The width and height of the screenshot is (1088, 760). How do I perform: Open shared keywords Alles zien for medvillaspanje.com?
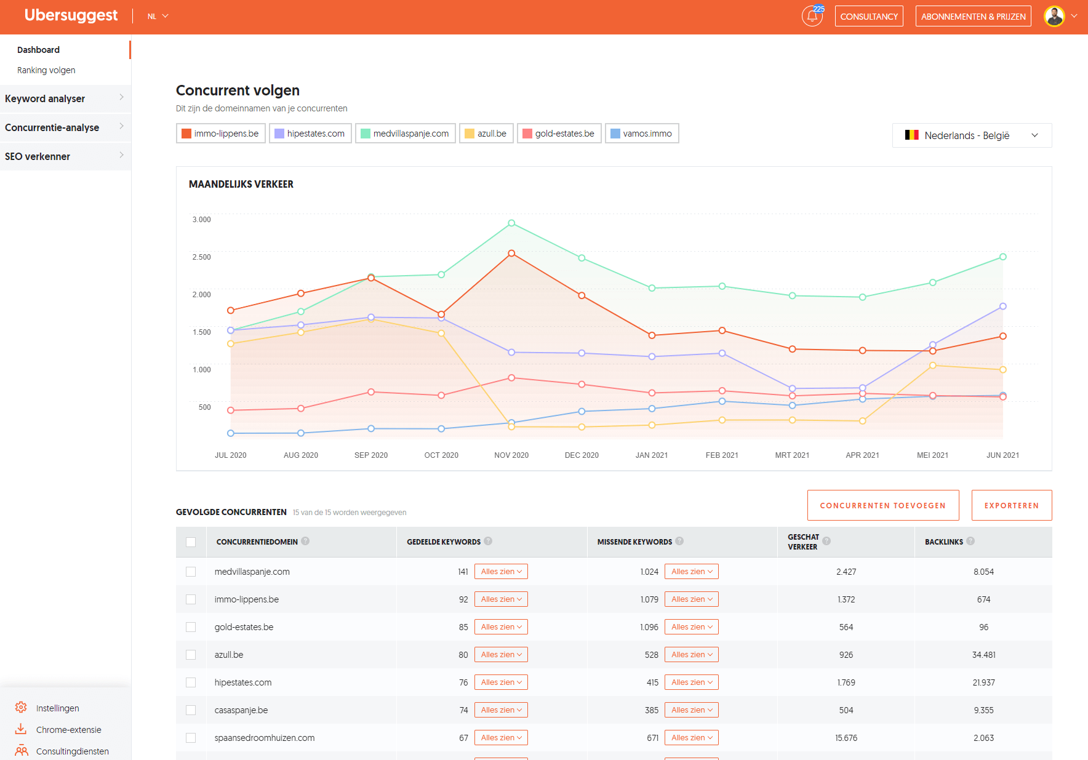(x=501, y=572)
